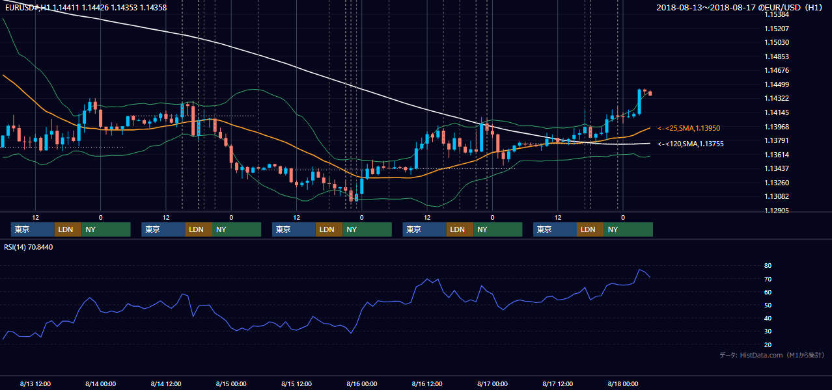Click the RSI(14) 70.8440 indicator label
This screenshot has height=390, width=832.
pyautogui.click(x=29, y=247)
